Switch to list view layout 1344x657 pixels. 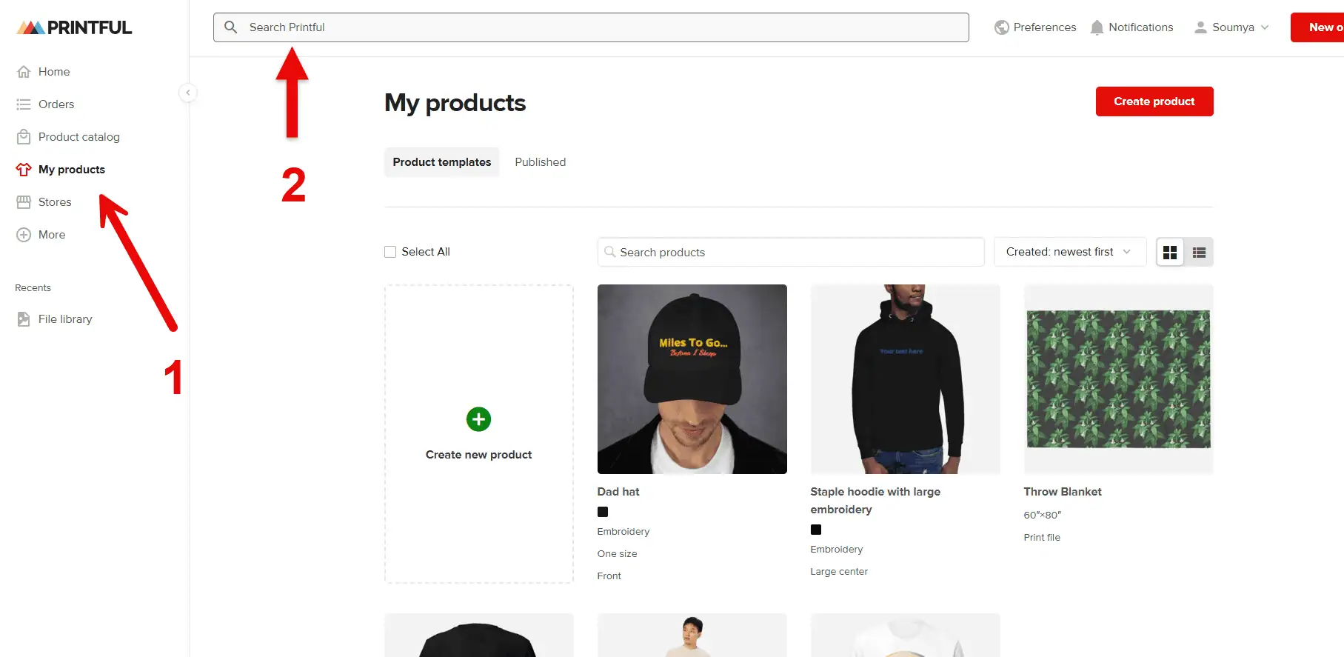(1199, 253)
